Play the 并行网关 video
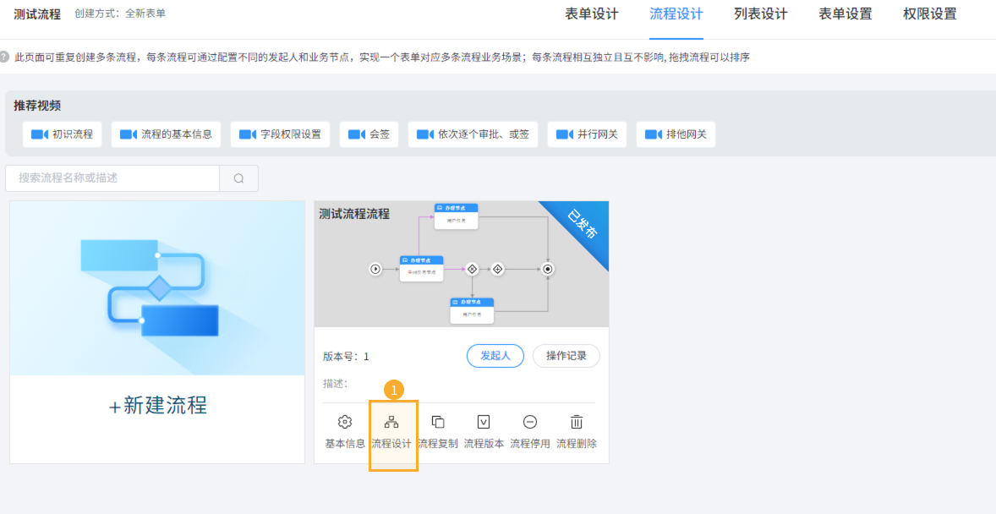The image size is (996, 514). (x=587, y=134)
